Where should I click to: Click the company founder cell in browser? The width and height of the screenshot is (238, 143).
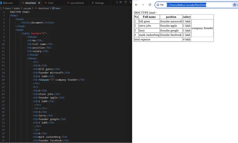[x=202, y=28]
